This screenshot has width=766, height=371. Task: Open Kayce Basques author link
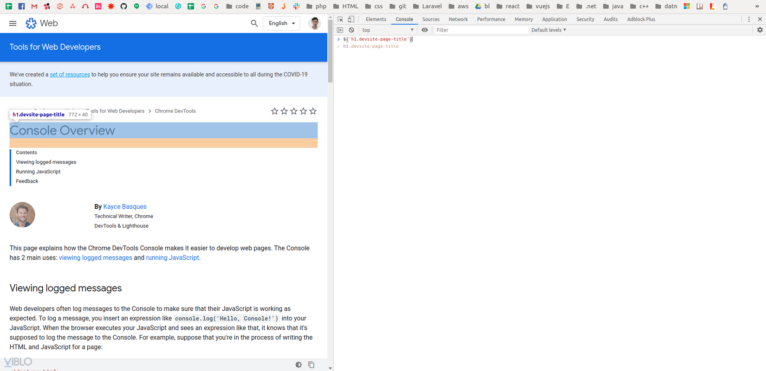pos(125,207)
